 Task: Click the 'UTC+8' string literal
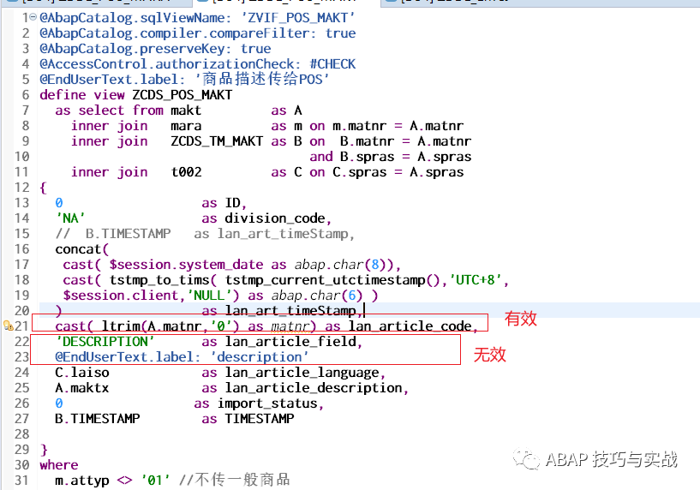[x=476, y=280]
